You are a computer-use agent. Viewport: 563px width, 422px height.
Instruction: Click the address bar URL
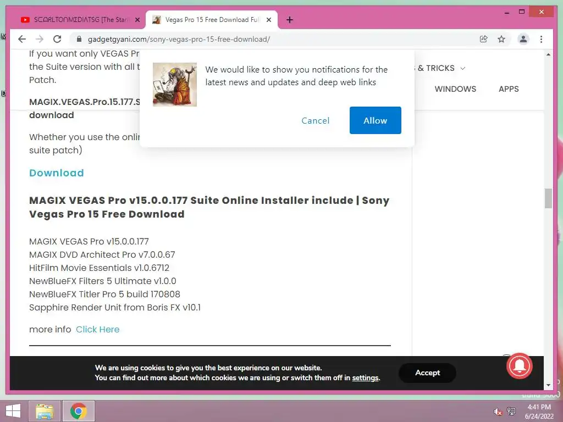coord(179,39)
